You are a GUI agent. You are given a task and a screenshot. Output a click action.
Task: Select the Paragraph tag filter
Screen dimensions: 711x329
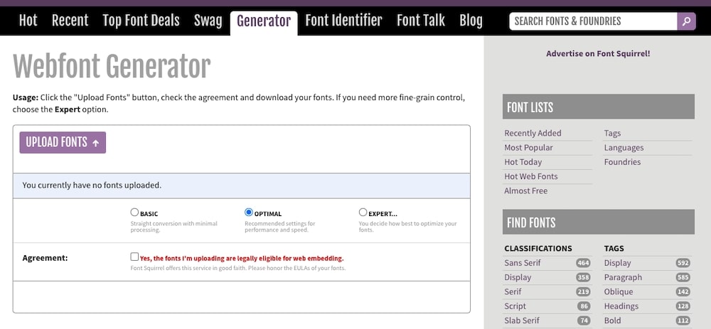tap(623, 277)
